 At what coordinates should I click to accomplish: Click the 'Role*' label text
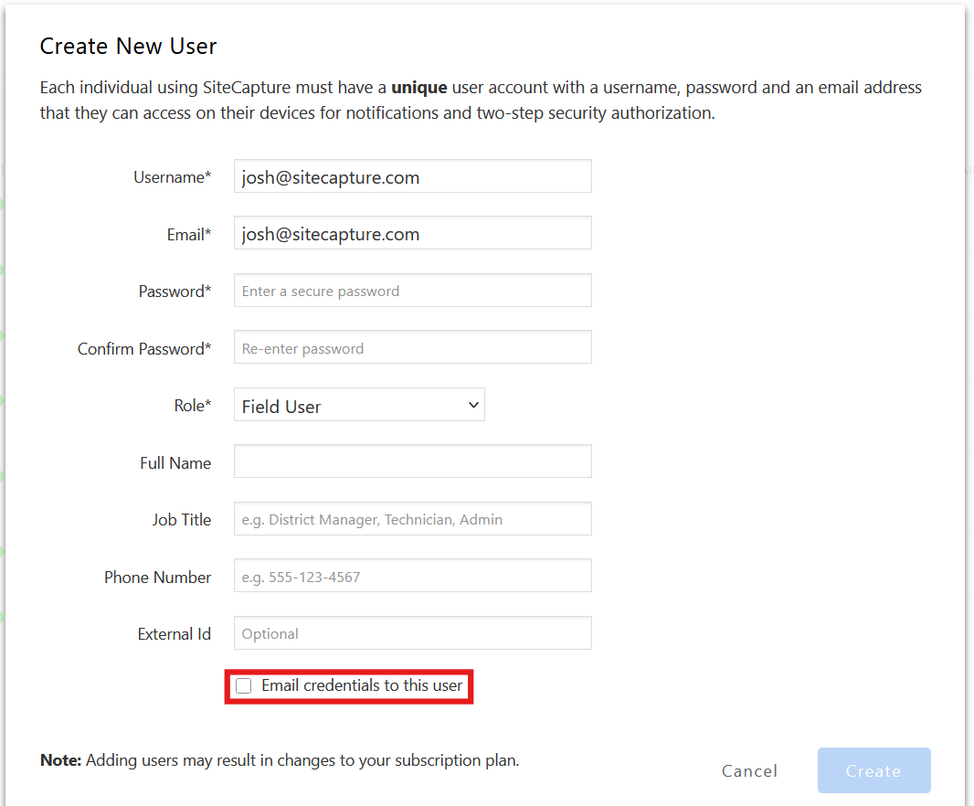click(x=192, y=406)
